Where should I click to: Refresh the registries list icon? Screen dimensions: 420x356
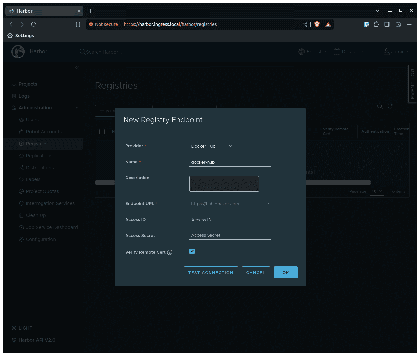390,106
